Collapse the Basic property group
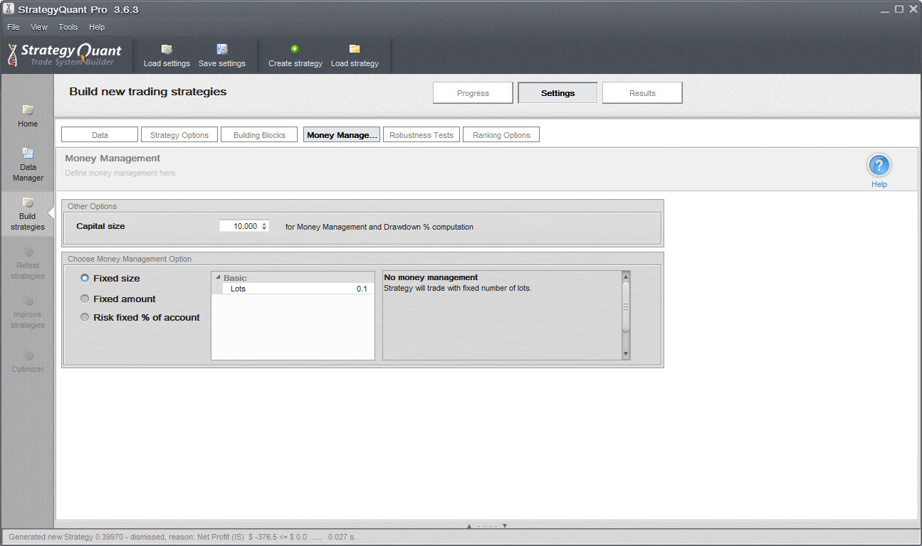Image resolution: width=922 pixels, height=546 pixels. (x=218, y=278)
